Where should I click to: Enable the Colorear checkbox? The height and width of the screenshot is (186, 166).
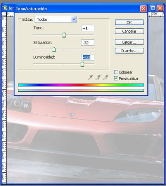116,72
